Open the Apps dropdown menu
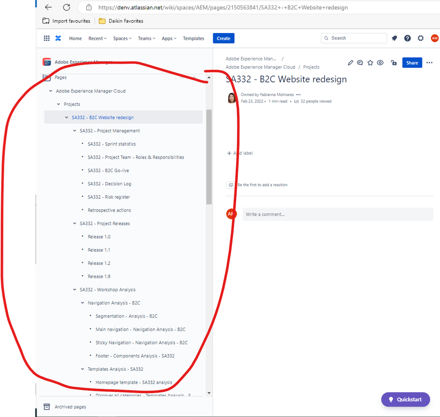 [169, 38]
